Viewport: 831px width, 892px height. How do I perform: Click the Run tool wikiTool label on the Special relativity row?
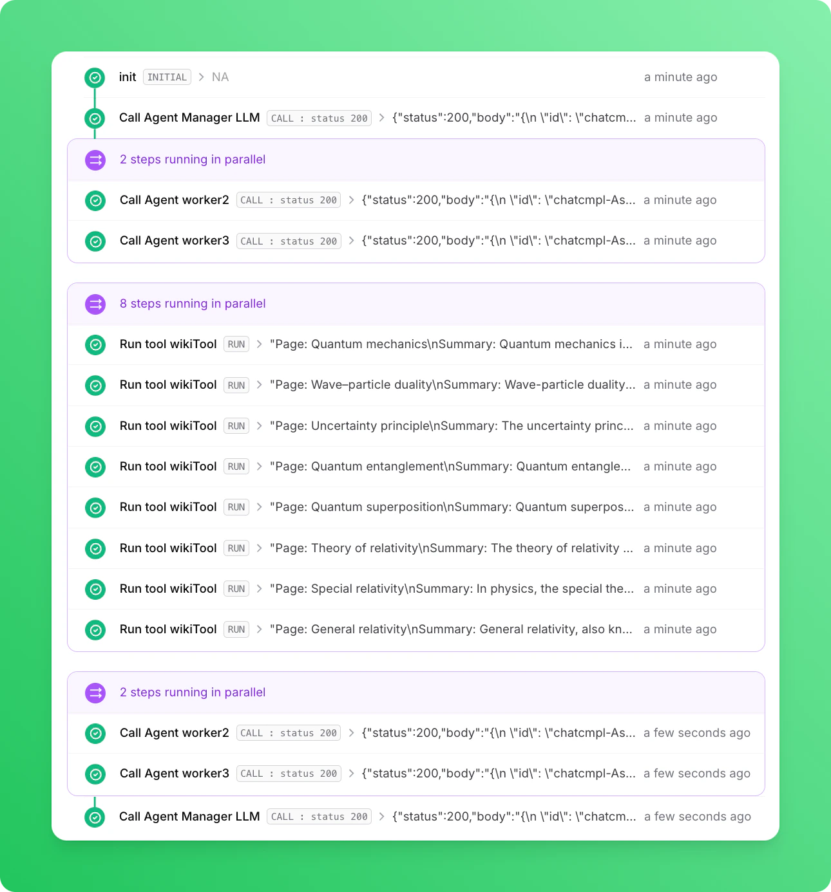(x=168, y=589)
